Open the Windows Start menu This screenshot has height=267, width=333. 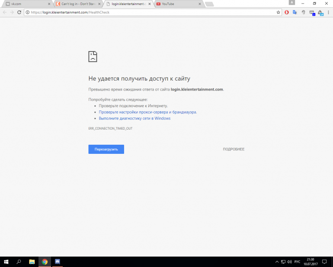pos(6,262)
